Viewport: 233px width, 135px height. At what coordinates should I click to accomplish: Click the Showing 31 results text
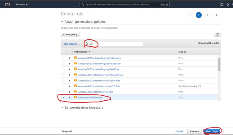(x=208, y=43)
